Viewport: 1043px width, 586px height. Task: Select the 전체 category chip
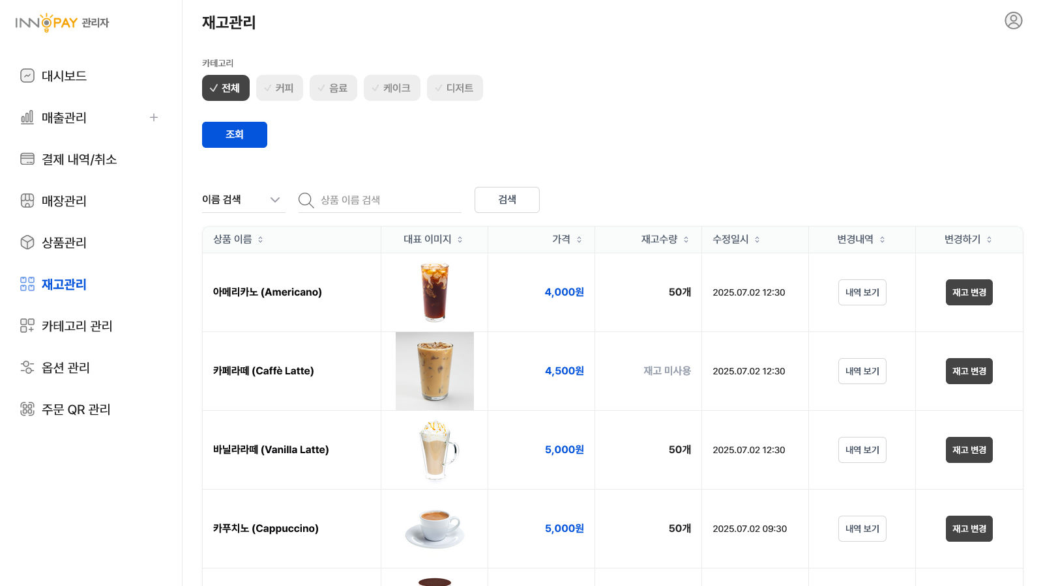click(x=226, y=88)
